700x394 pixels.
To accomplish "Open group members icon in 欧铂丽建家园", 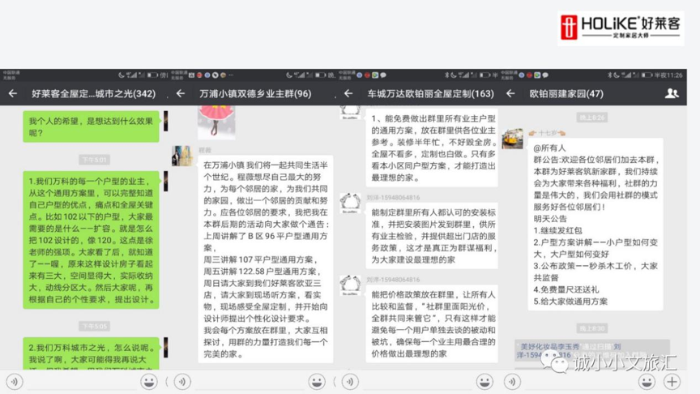I will tap(672, 93).
